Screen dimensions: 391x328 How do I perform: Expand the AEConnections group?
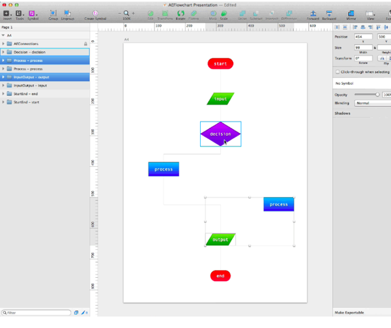pos(3,44)
